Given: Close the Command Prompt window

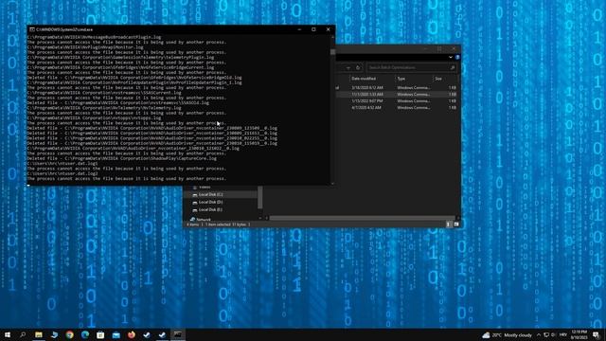Looking at the screenshot, I should 329,29.
